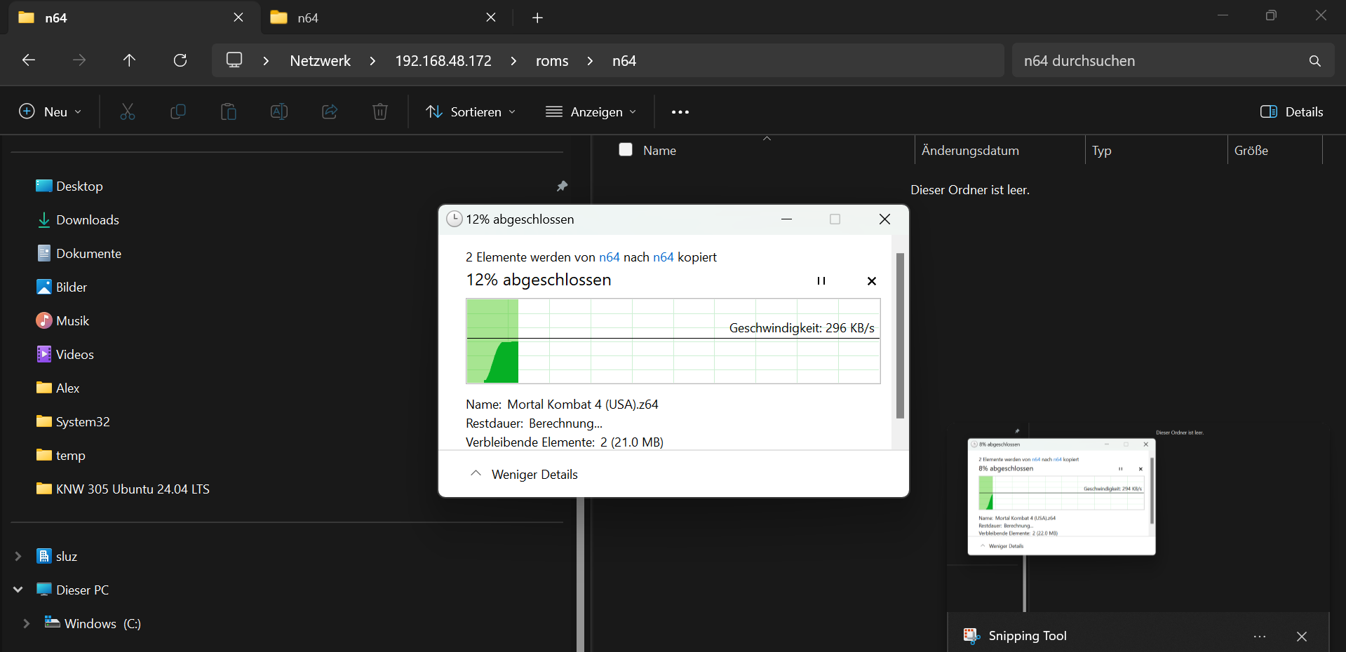Screen dimensions: 1346x652
Task: Expand the sluz tree node
Action: [18, 557]
